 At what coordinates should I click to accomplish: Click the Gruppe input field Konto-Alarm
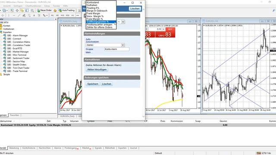(x=117, y=49)
